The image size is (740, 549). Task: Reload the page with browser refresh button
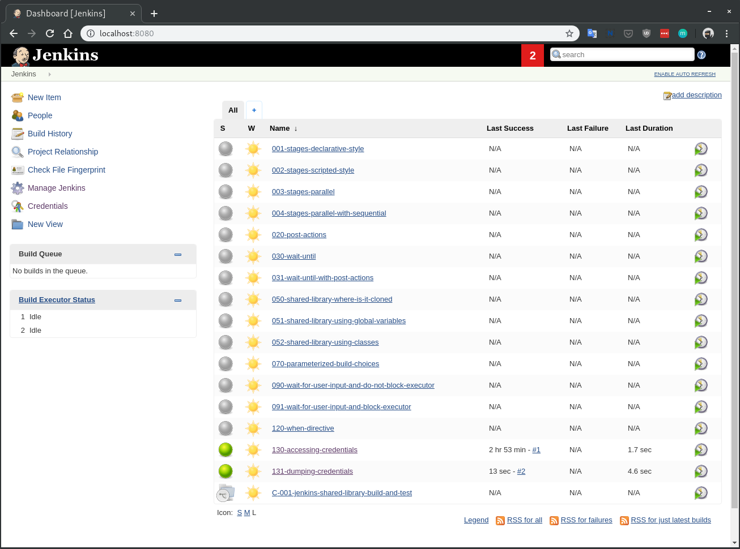tap(50, 33)
